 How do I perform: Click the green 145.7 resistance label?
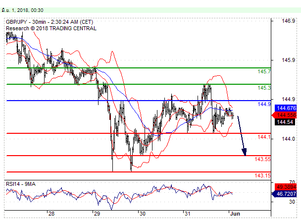pyautogui.click(x=264, y=71)
